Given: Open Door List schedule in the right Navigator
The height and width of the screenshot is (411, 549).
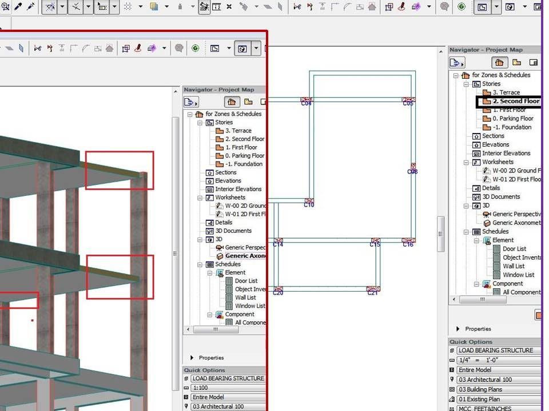Looking at the screenshot, I should coord(514,249).
